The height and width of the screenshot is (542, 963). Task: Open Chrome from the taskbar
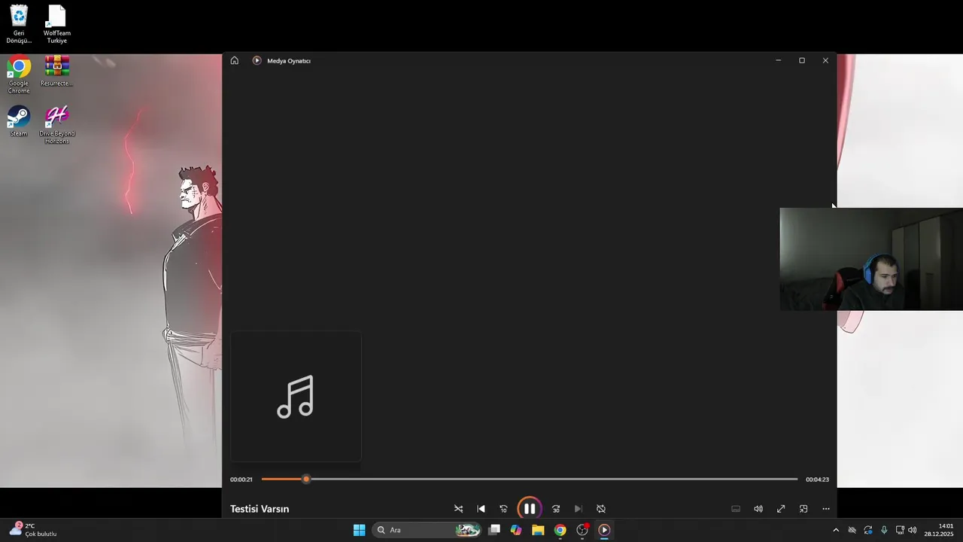[x=560, y=530]
